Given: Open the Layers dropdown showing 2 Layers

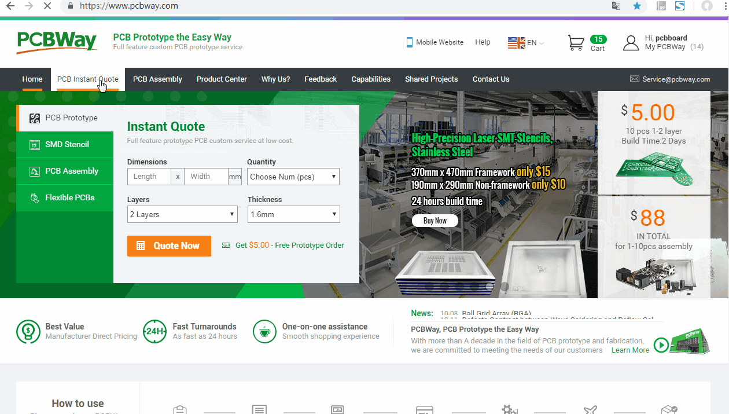Looking at the screenshot, I should (182, 214).
